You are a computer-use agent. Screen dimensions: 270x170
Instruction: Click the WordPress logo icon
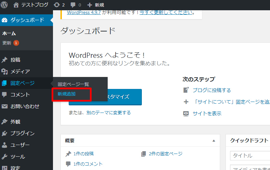(x=5, y=5)
